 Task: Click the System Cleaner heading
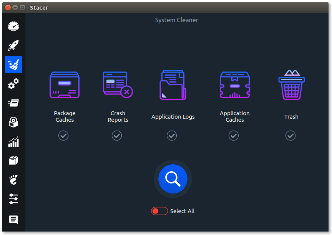point(177,20)
